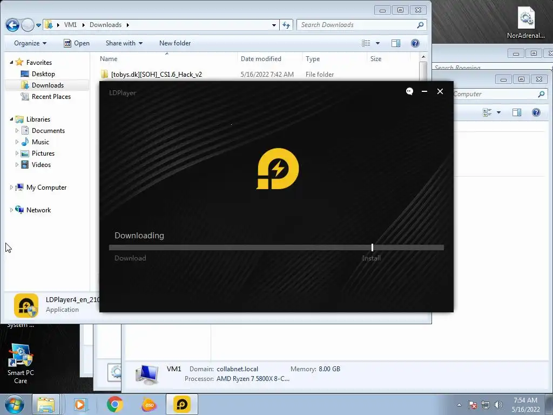The width and height of the screenshot is (553, 415).
Task: Expand the Videos library
Action: (17, 164)
